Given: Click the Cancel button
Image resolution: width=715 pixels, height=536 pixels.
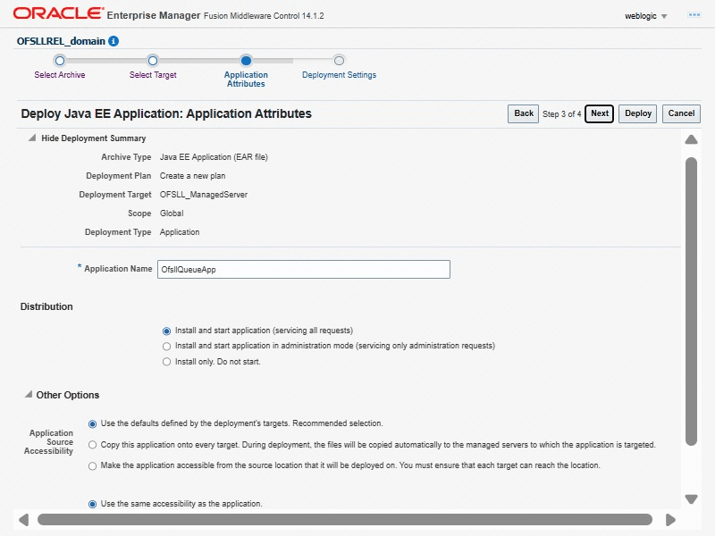Looking at the screenshot, I should 681,113.
